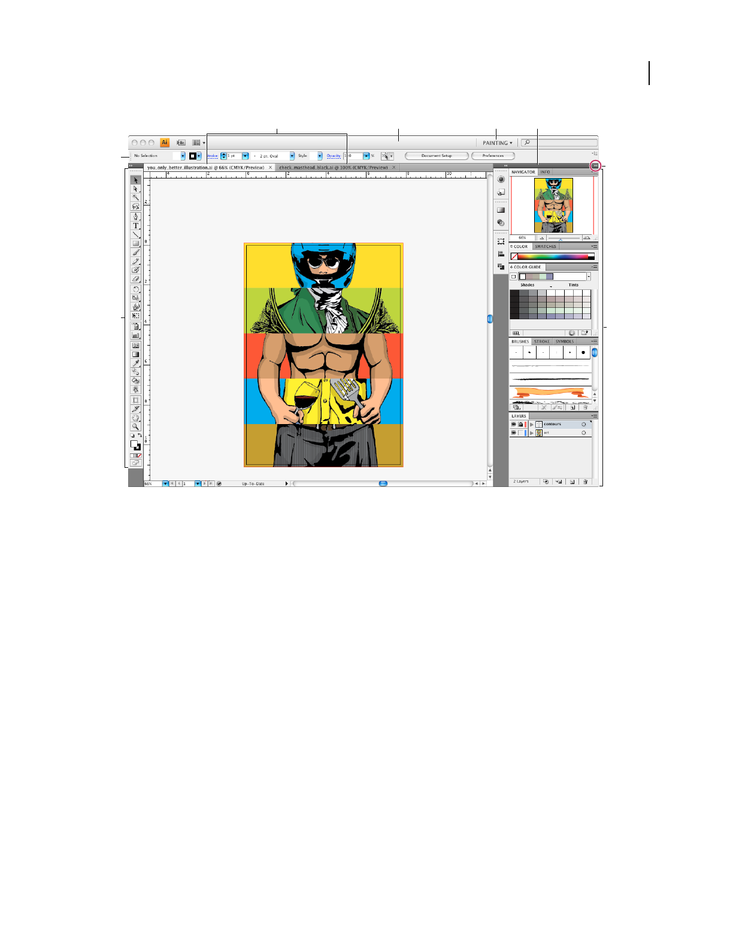The image size is (733, 938).
Task: Open the 2 pt. Oval brush dropdown
Action: (x=292, y=156)
